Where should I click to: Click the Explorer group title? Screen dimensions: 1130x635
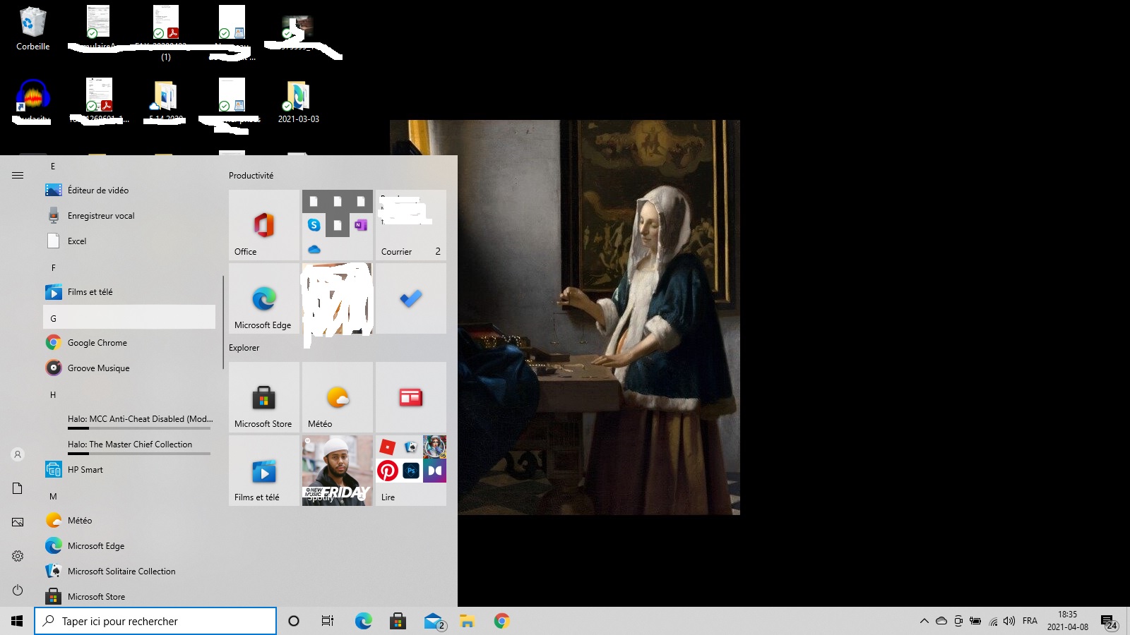[244, 348]
